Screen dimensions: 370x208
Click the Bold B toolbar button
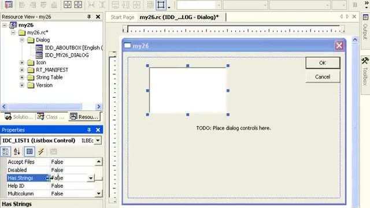pos(355,5)
